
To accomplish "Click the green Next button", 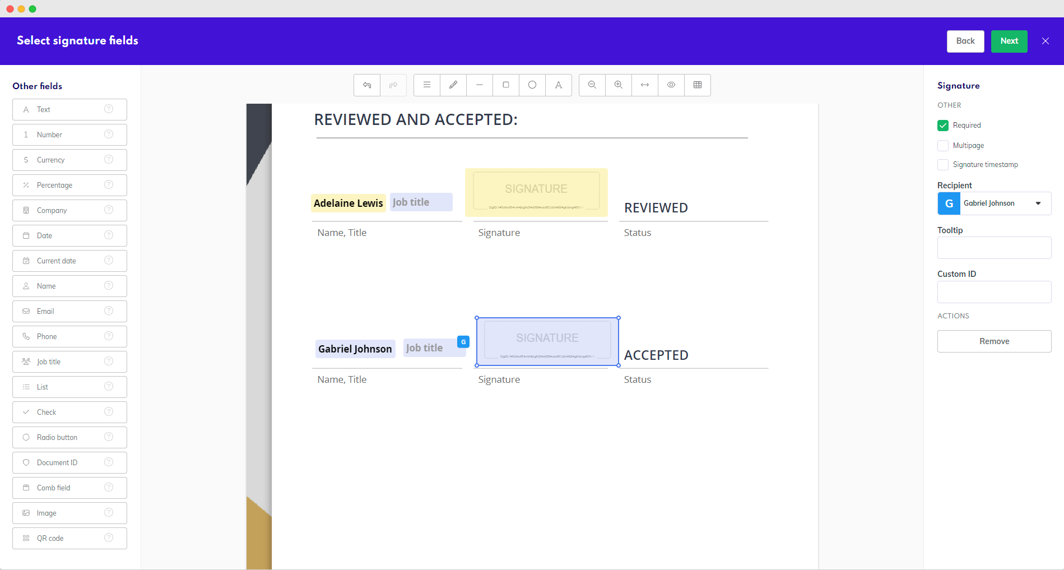I will (1009, 41).
